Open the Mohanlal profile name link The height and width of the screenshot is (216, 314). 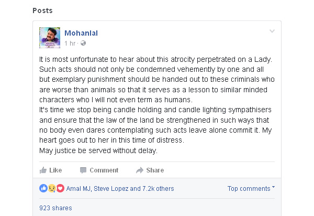point(81,33)
